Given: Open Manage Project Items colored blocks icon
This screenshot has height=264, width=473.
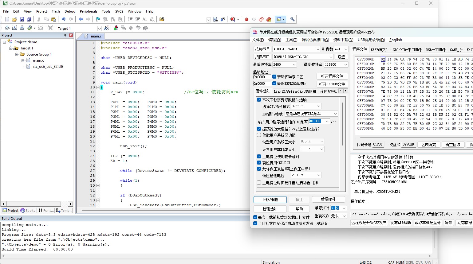Looking at the screenshot, I should 116,28.
